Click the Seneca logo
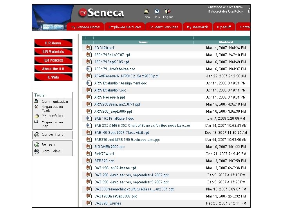Image resolution: width=282 pixels, height=212 pixels. 101,13
